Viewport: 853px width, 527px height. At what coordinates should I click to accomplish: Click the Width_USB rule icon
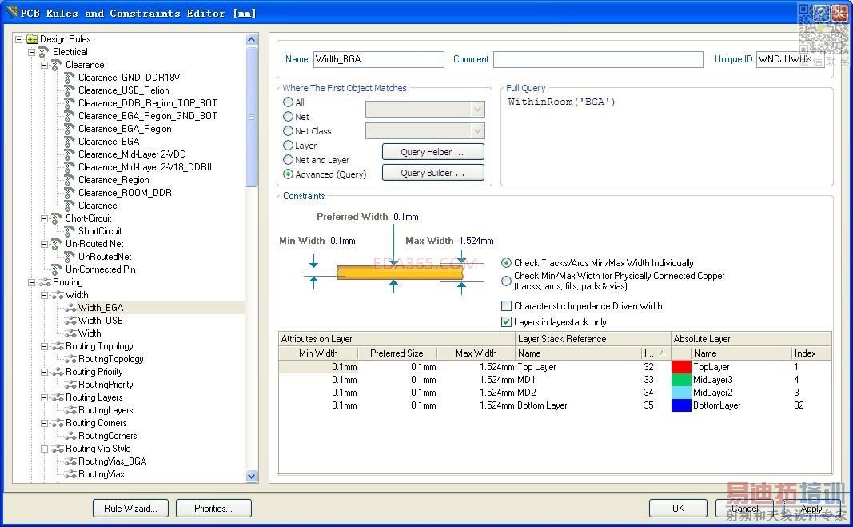(x=70, y=321)
